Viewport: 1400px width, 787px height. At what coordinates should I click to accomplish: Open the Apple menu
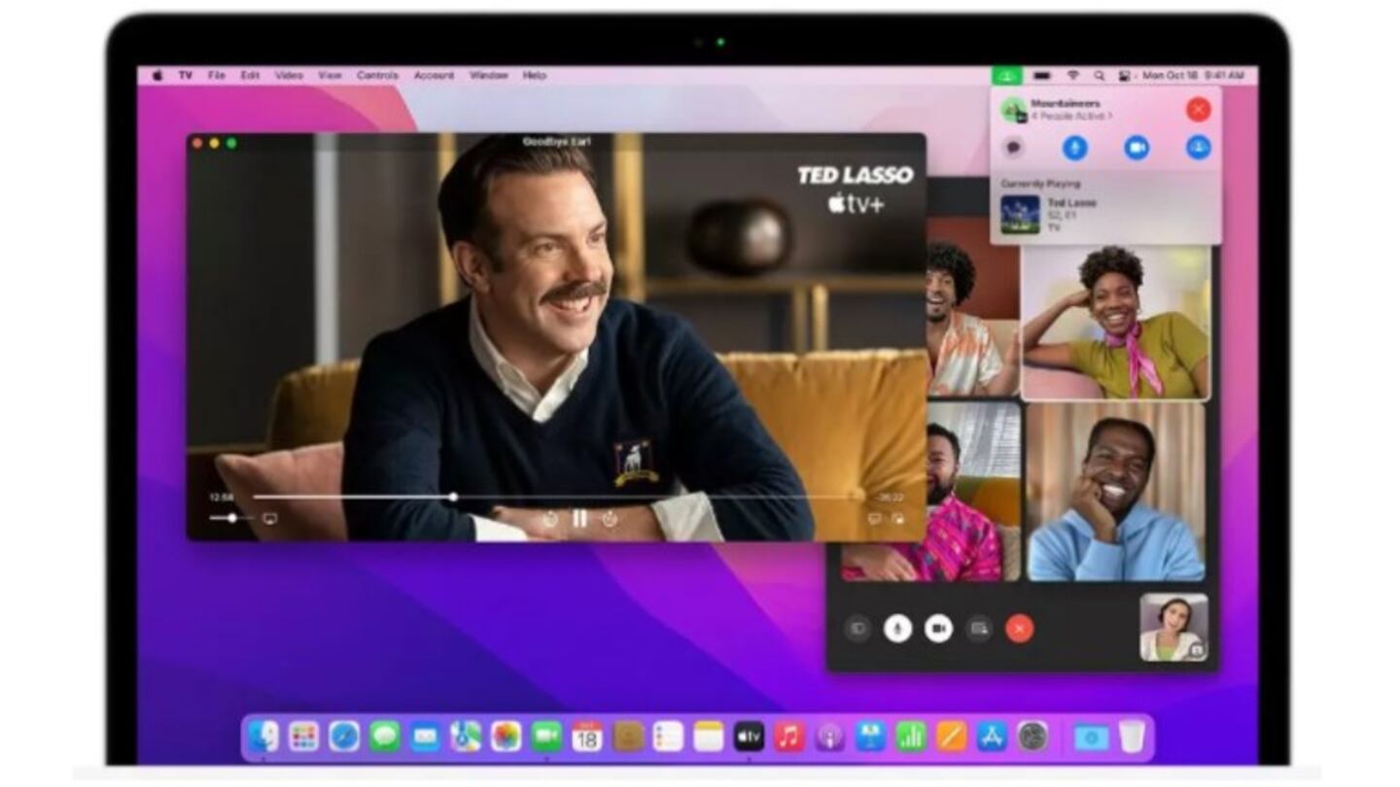[x=157, y=75]
